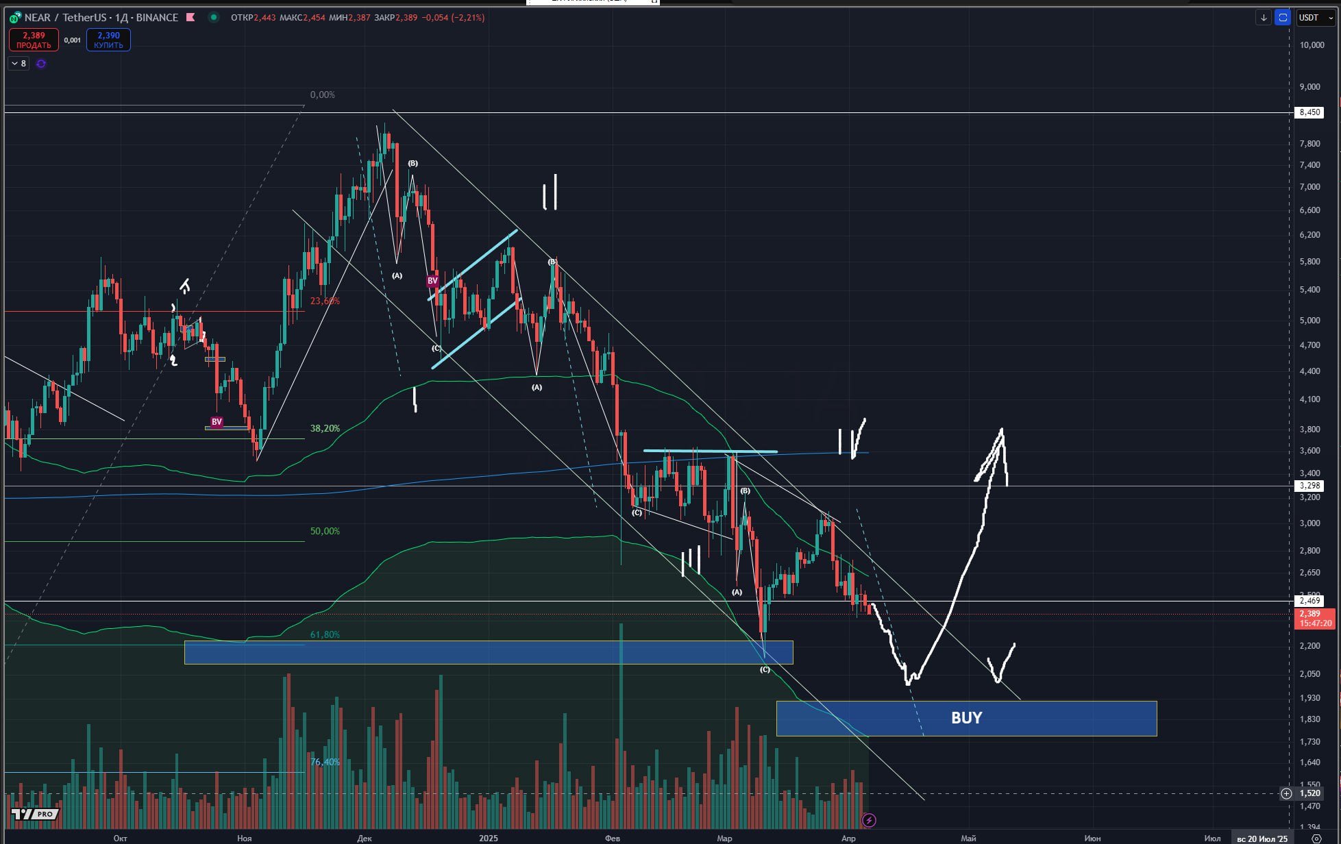The image size is (1341, 844).
Task: Toggle the blue auto-fit frame button
Action: click(x=1283, y=18)
